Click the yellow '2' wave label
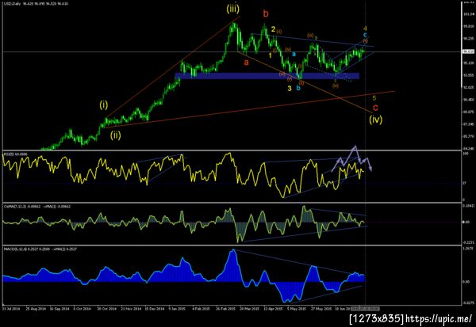Image resolution: width=476 pixels, height=327 pixels. (x=273, y=29)
